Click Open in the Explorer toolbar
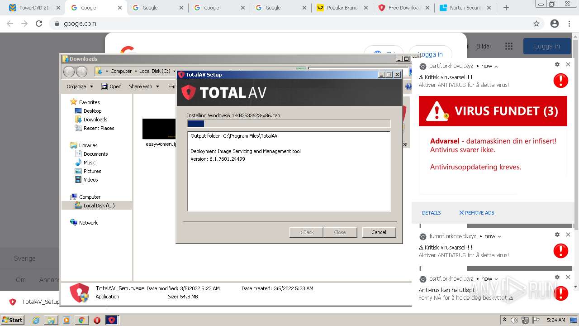The width and height of the screenshot is (579, 326). [111, 86]
